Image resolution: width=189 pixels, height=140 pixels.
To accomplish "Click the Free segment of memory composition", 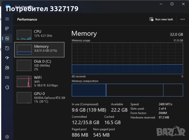I will coord(173,90).
